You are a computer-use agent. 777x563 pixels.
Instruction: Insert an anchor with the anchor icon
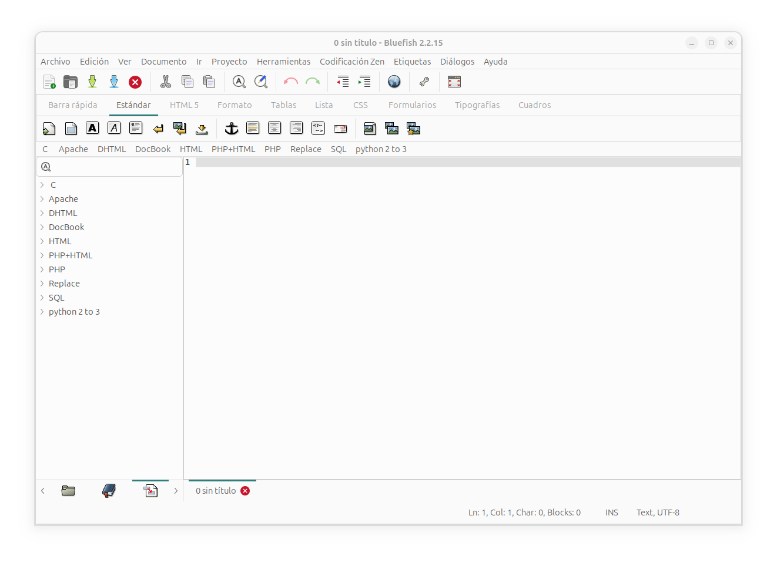click(x=232, y=128)
